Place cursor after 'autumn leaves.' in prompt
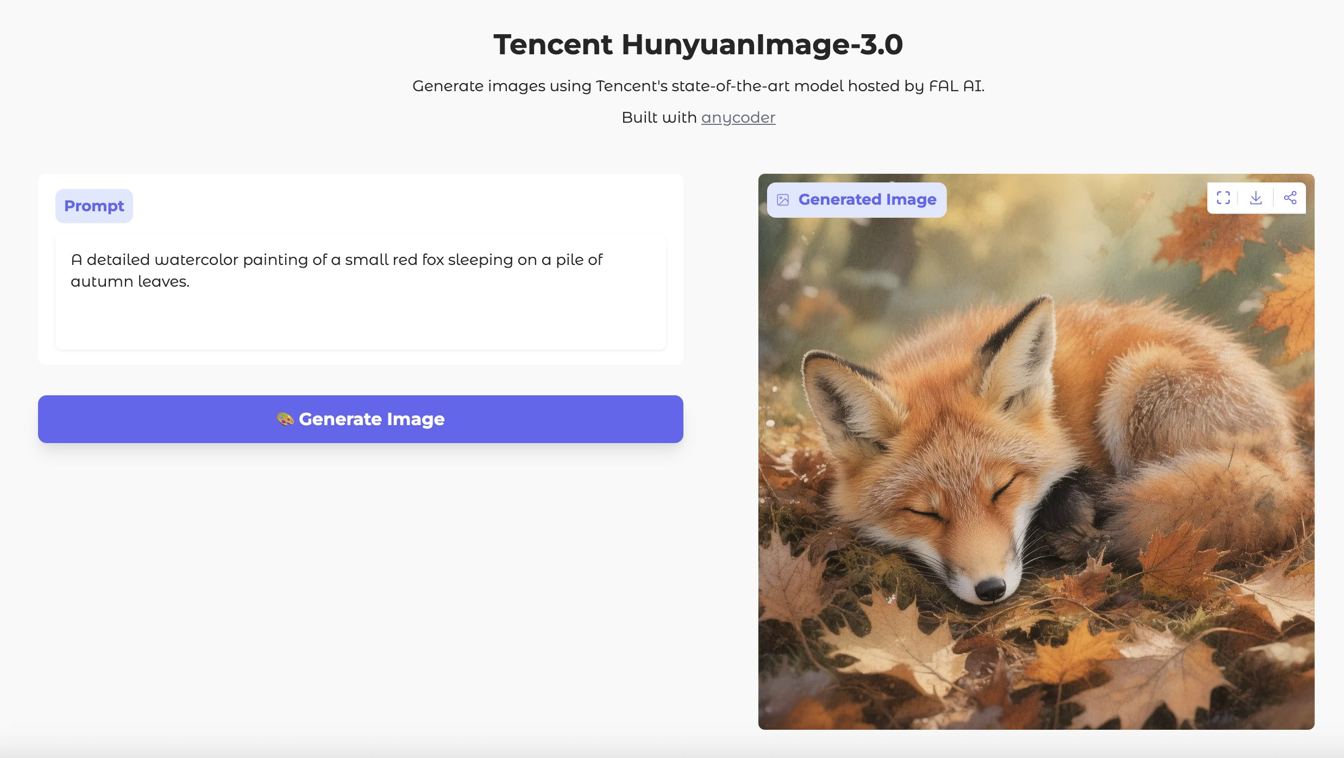 191,282
